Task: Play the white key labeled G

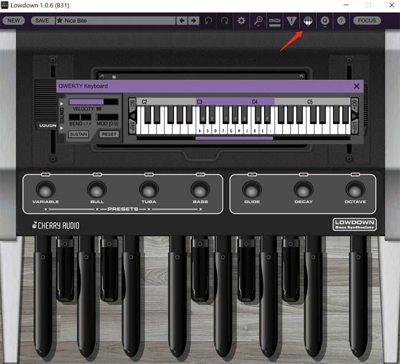Action: [x=231, y=130]
